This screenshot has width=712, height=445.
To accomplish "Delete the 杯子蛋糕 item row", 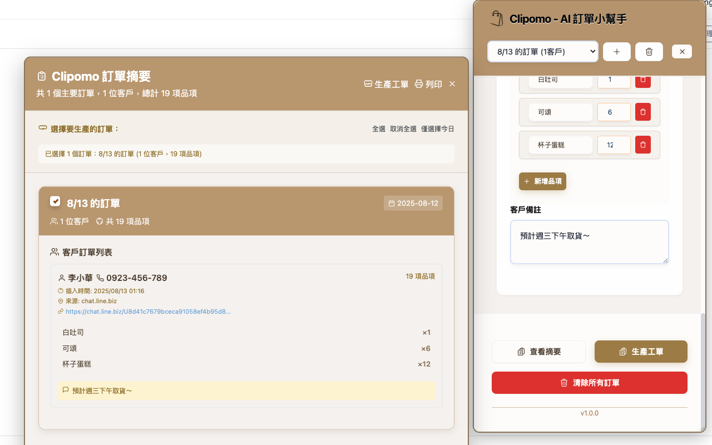I will click(642, 145).
